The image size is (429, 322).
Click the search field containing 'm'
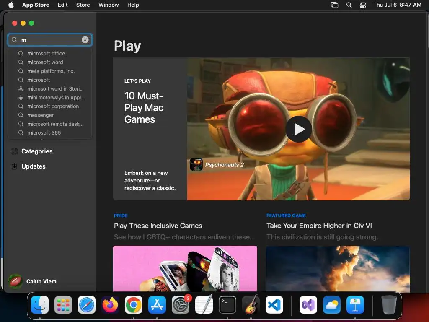50,40
